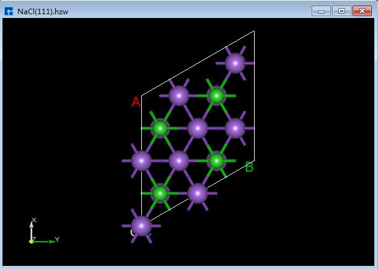Click the white X axis arrow of the orientation triad
This screenshot has width=378, height=269.
coord(32,231)
